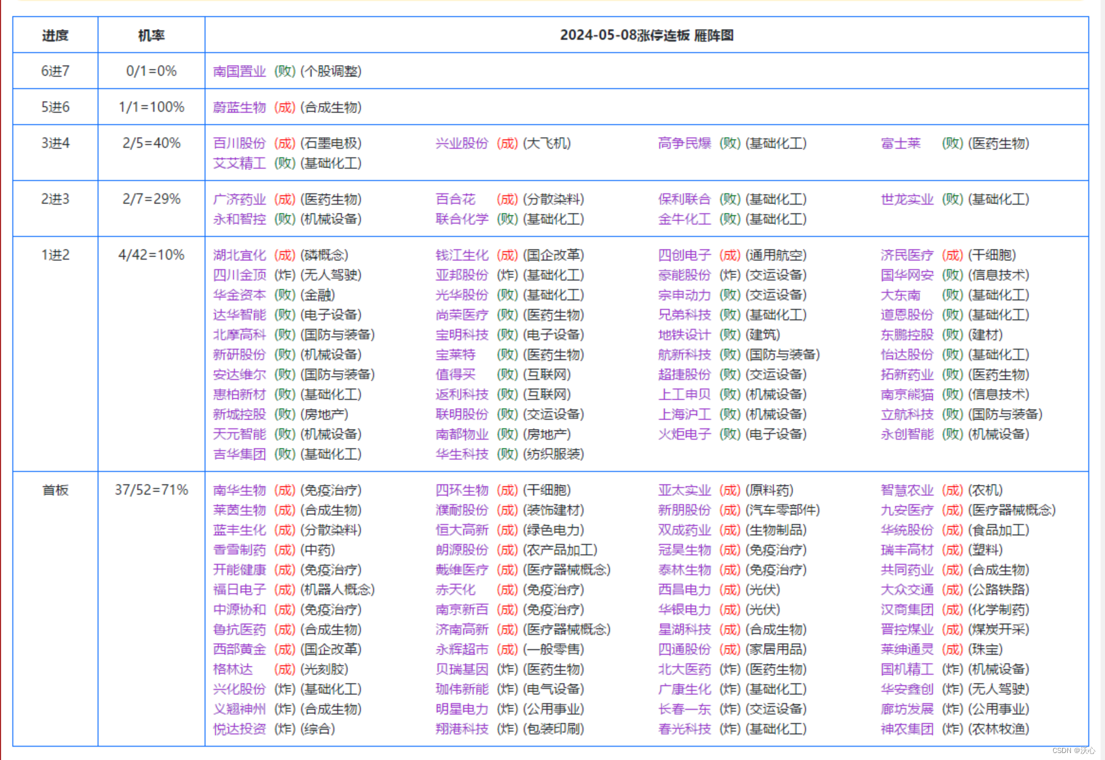Click the 南华生物 stock link
Image resolution: width=1105 pixels, height=760 pixels.
click(239, 490)
